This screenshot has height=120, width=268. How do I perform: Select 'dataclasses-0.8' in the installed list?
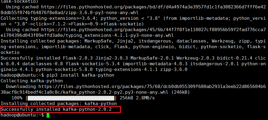(42, 64)
